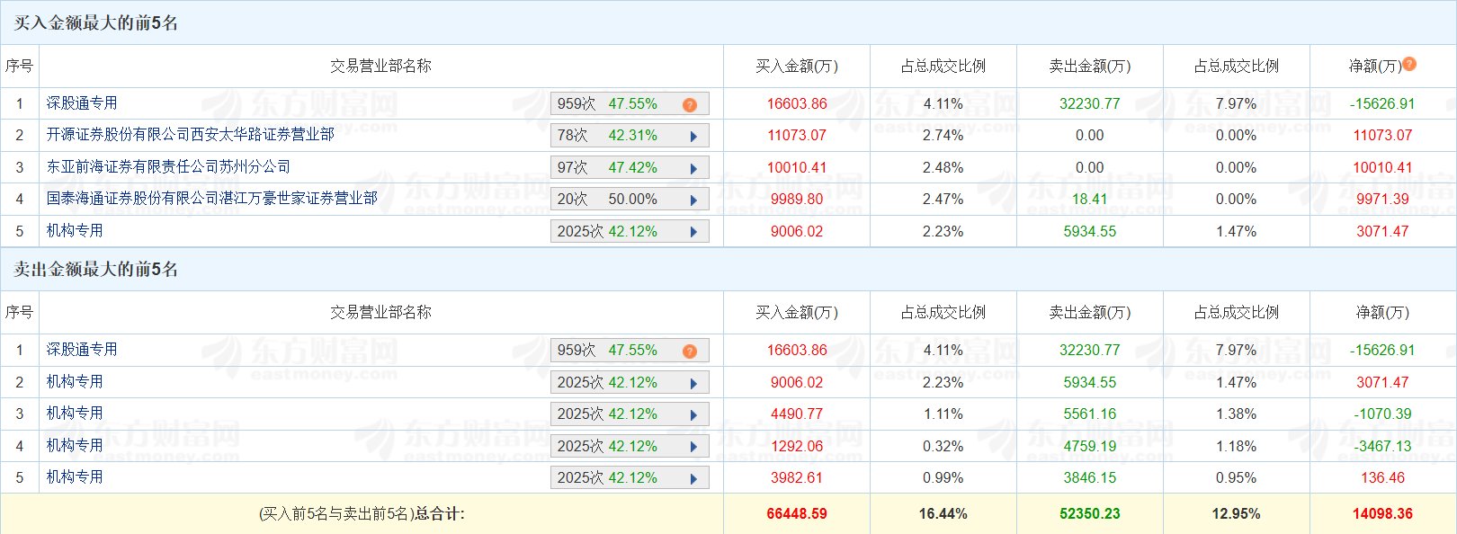The image size is (1457, 534).
Task: Open 机构专用 link in buy table's fifth row
Action: [x=75, y=231]
